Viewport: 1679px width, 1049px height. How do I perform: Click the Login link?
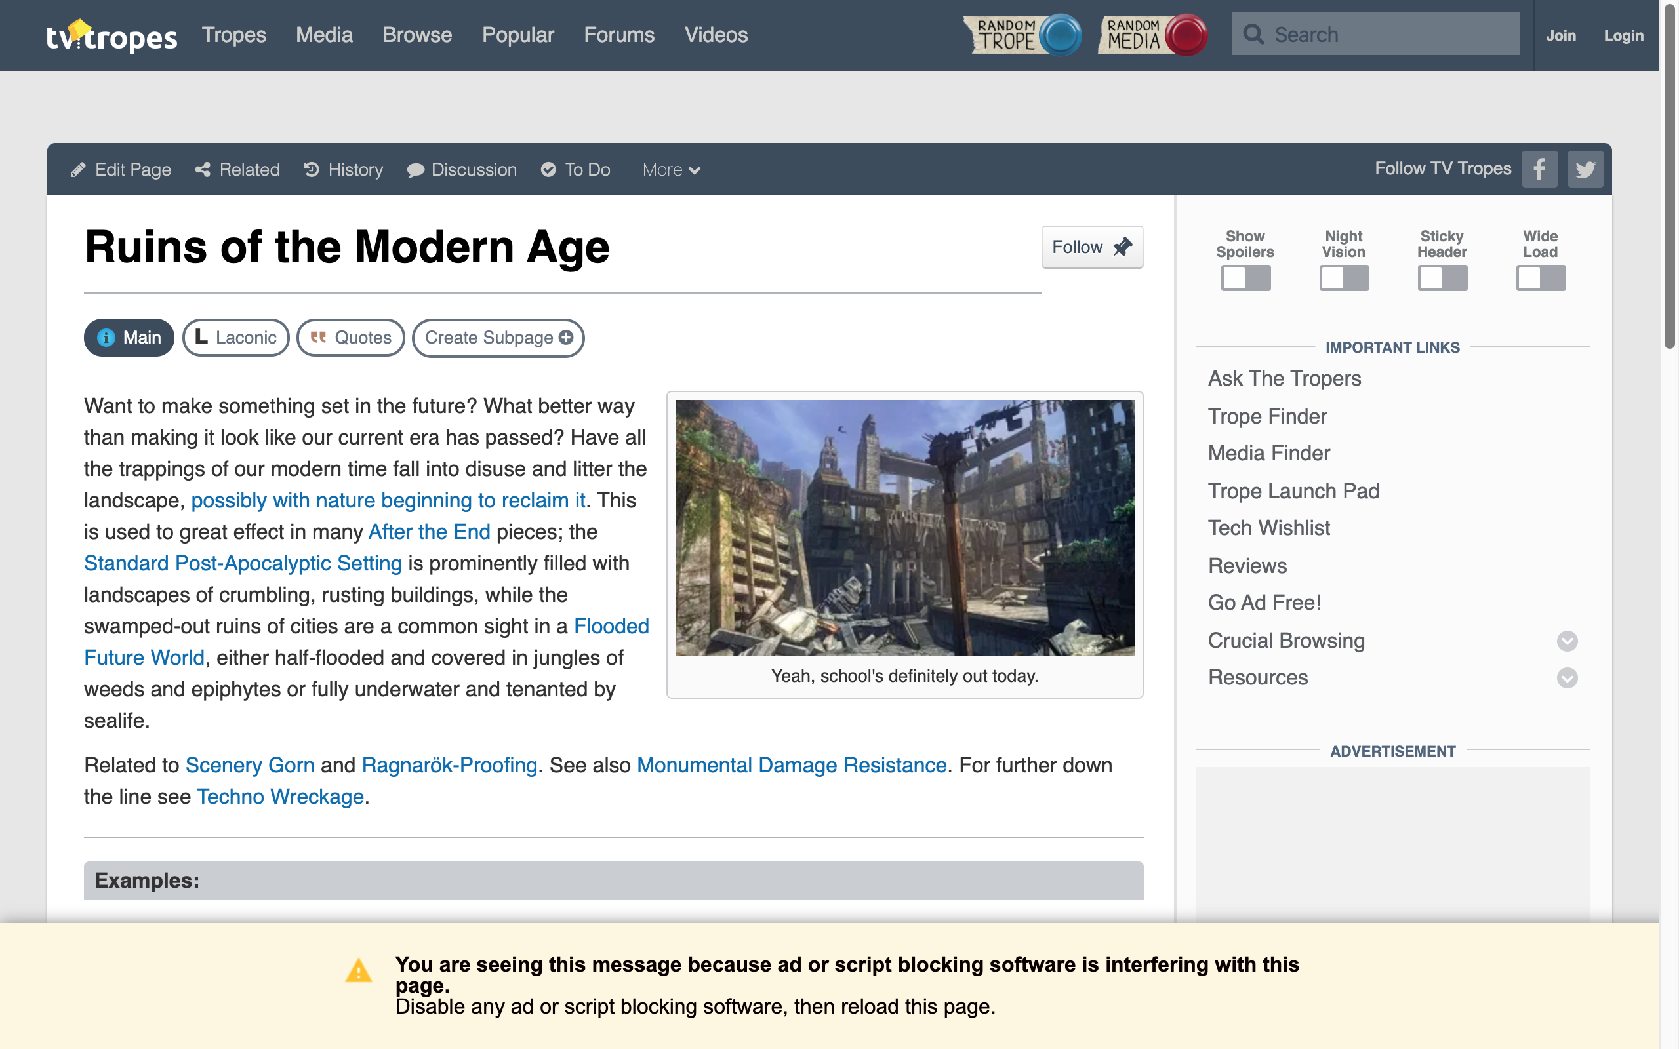click(x=1623, y=35)
